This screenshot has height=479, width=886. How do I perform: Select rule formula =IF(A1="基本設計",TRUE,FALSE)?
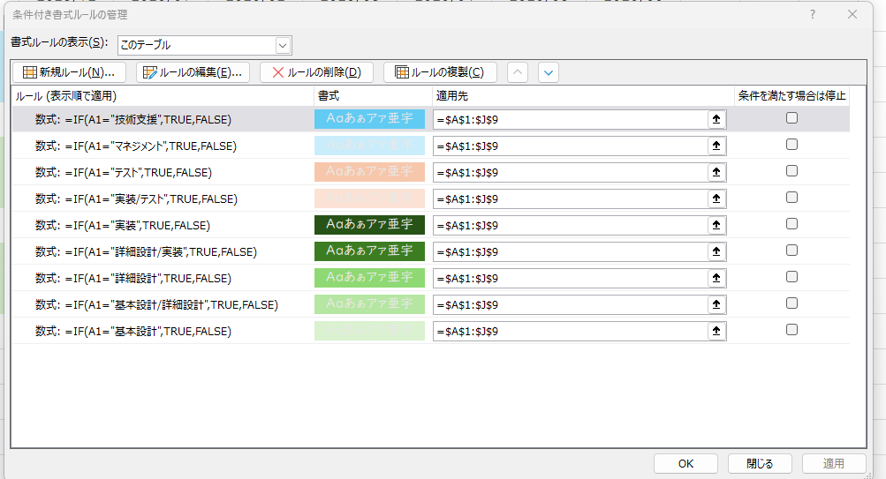[133, 332]
